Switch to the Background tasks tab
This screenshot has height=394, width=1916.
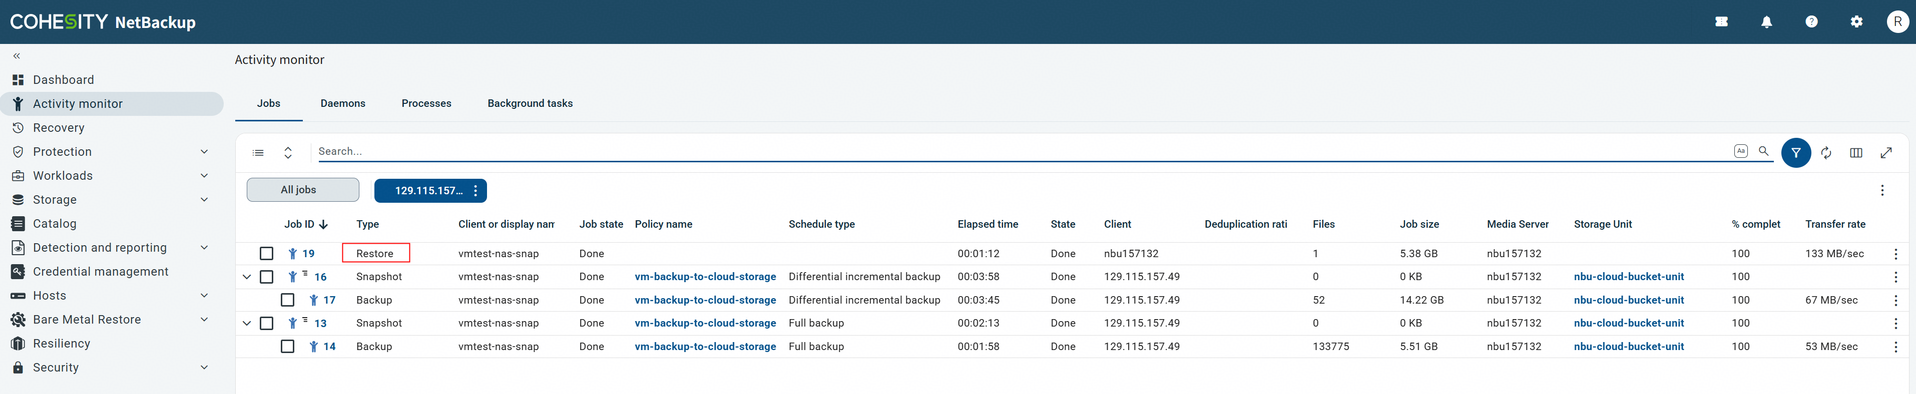pos(530,103)
